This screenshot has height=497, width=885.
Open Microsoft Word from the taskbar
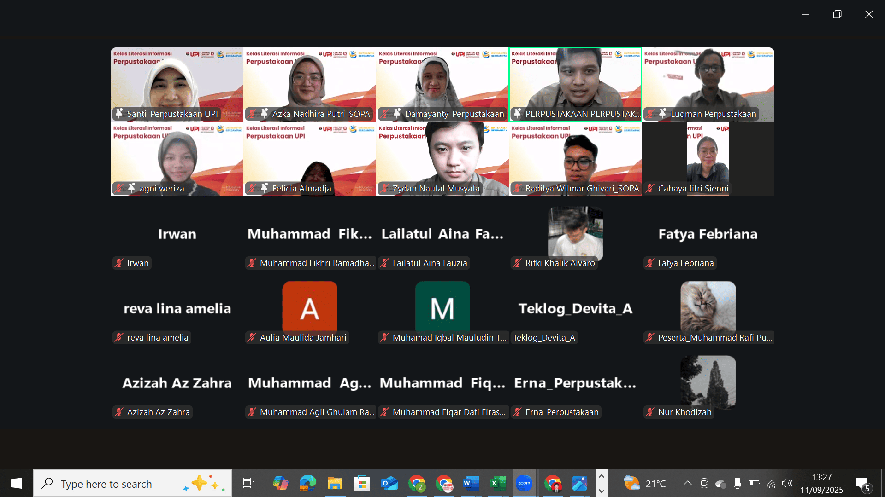pyautogui.click(x=470, y=483)
